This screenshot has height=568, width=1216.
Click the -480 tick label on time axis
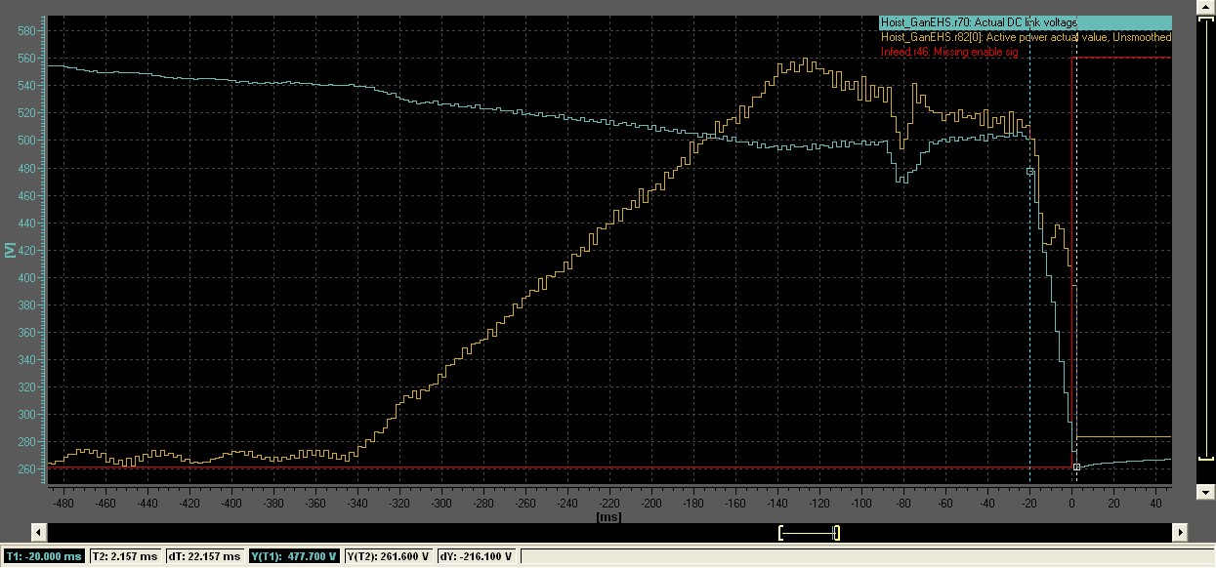point(63,504)
